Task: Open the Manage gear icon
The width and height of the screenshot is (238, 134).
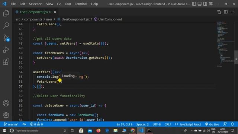Action: point(6,115)
